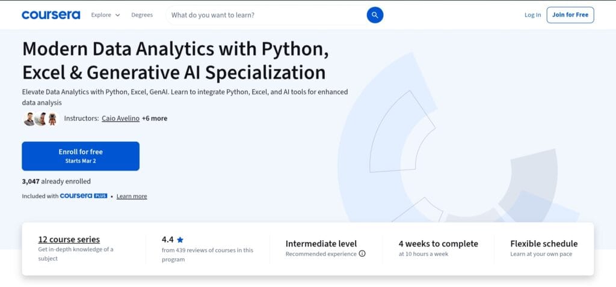Click the 'Instructors:' label
This screenshot has width=616, height=287.
pos(81,118)
